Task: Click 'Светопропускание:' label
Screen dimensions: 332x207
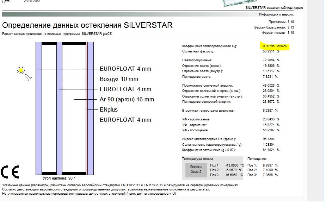Action: [x=197, y=60]
